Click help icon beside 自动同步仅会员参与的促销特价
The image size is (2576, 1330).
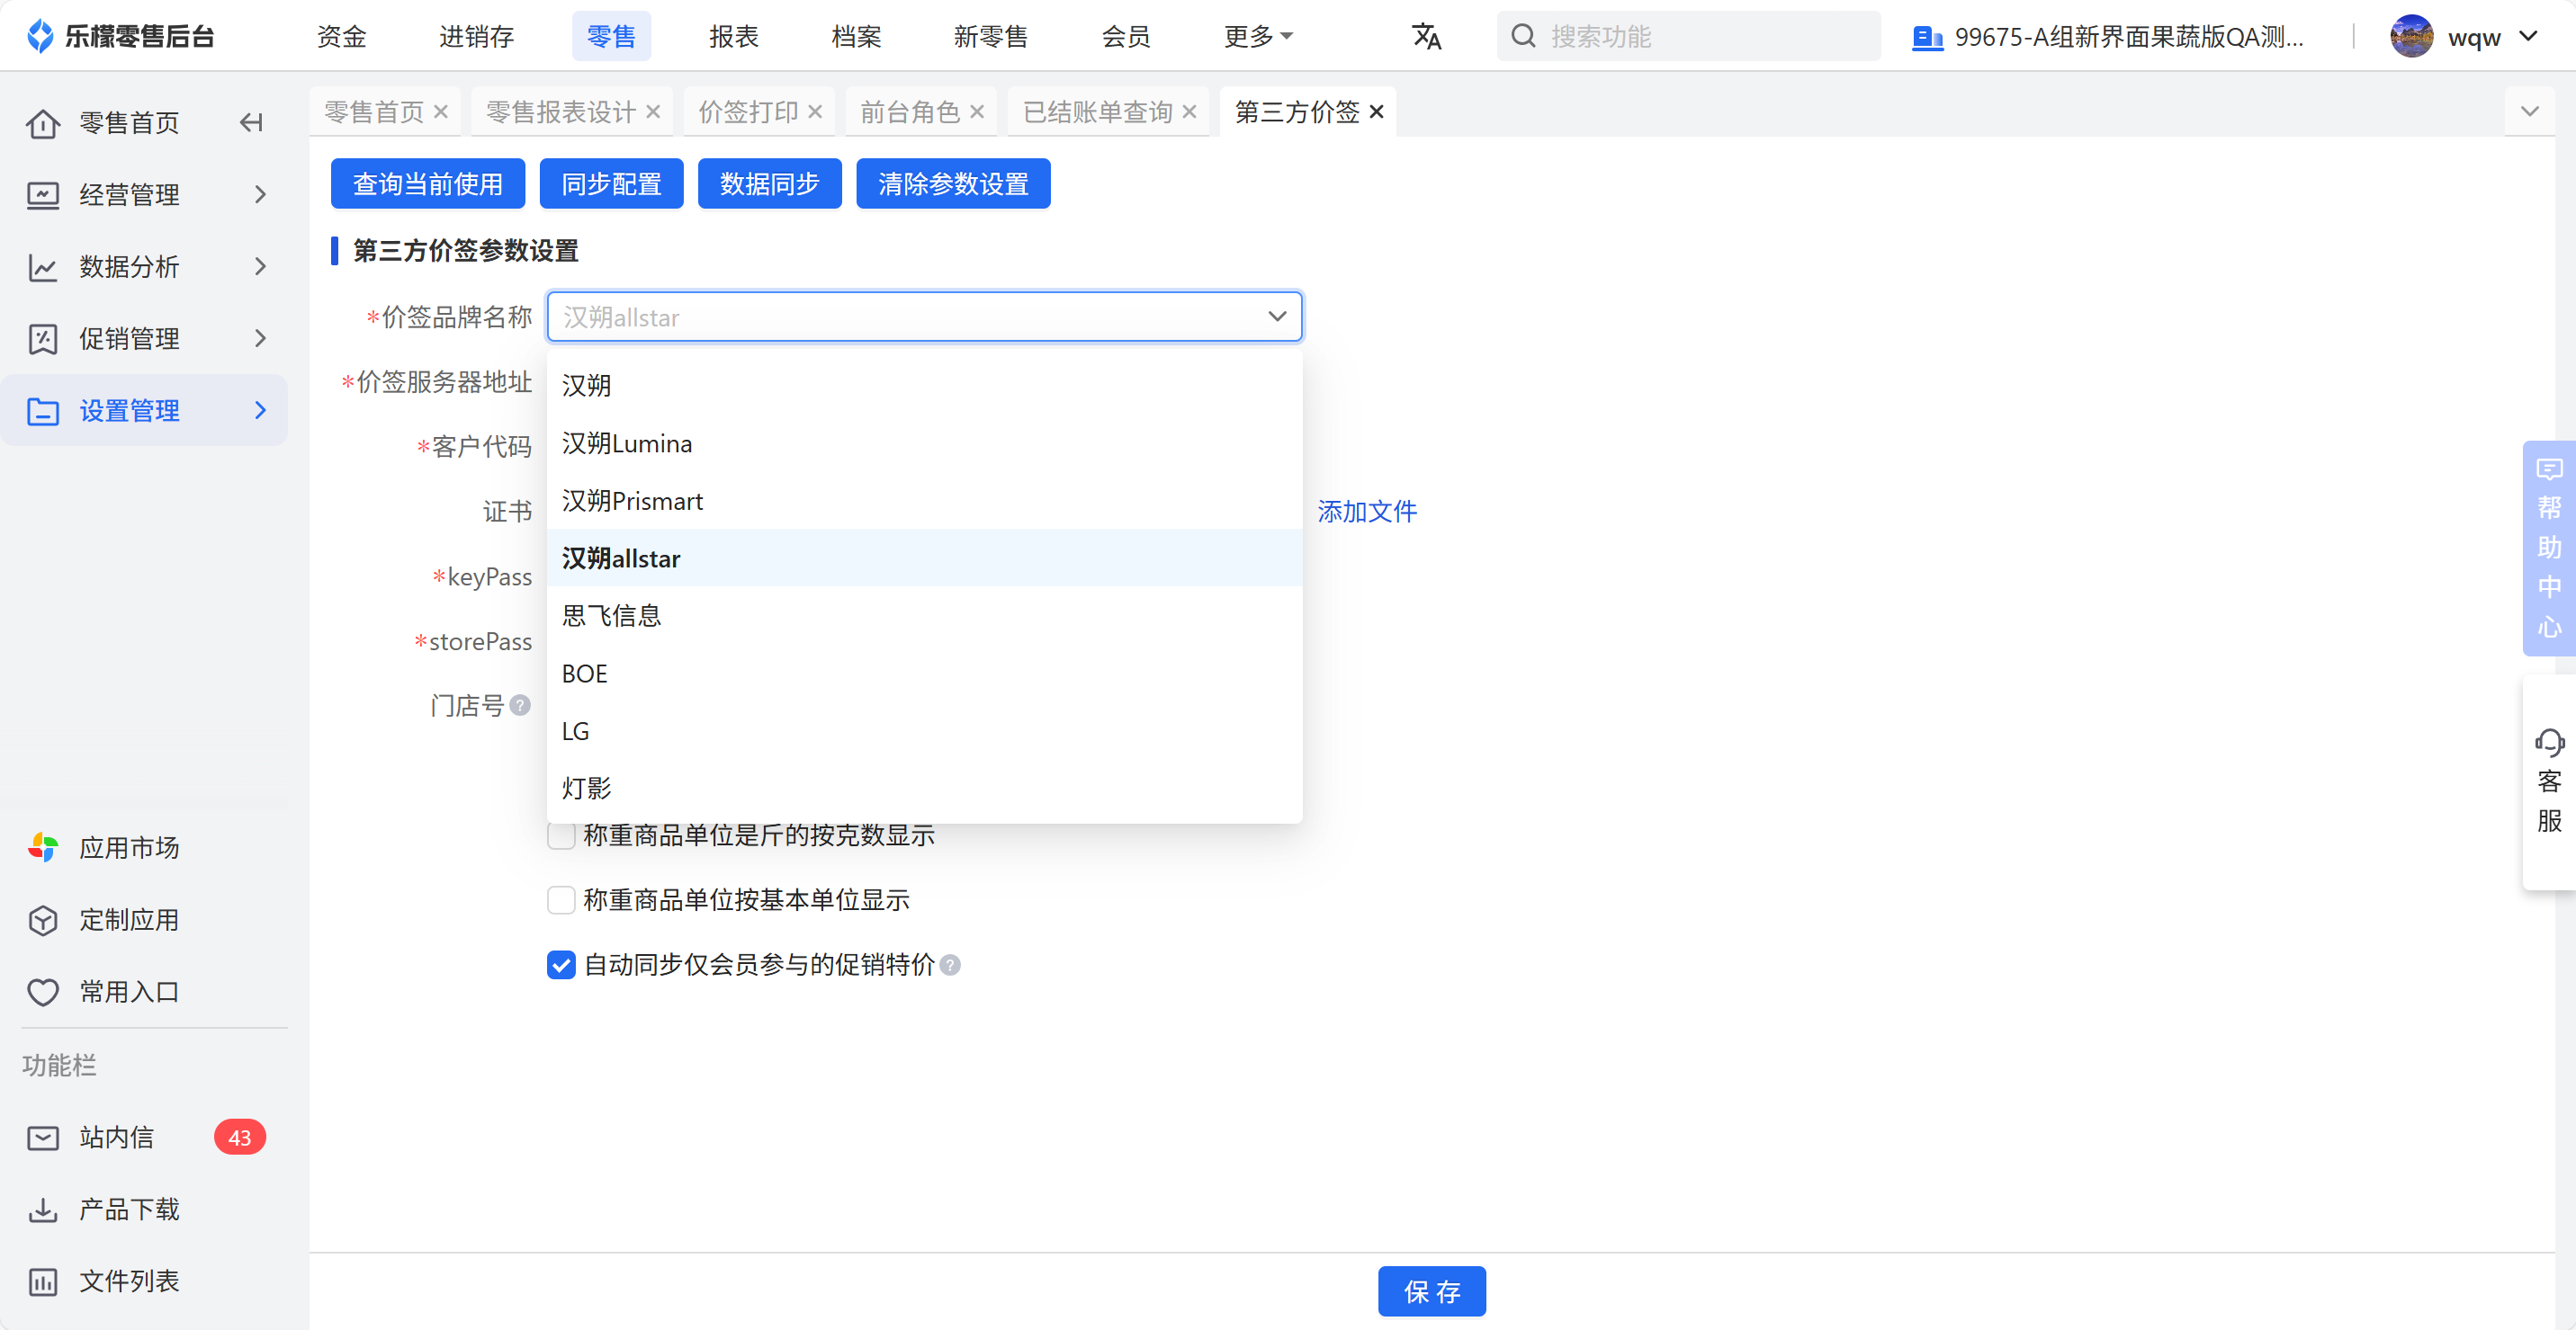[x=950, y=964]
